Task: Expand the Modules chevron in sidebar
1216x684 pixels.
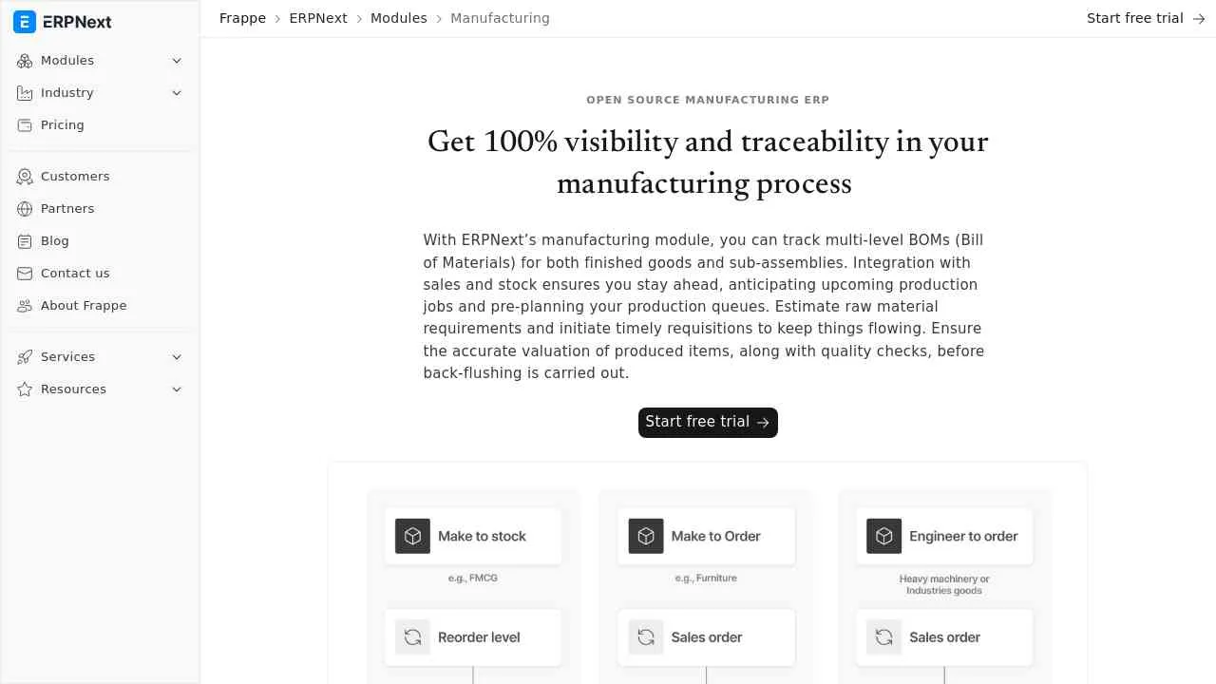Action: coord(177,61)
